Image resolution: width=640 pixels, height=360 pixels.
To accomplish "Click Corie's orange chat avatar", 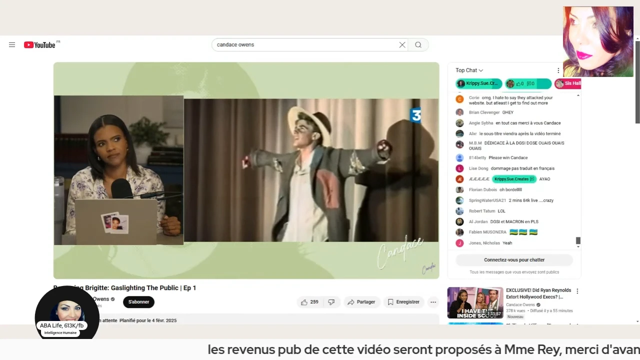I will 459,99.
